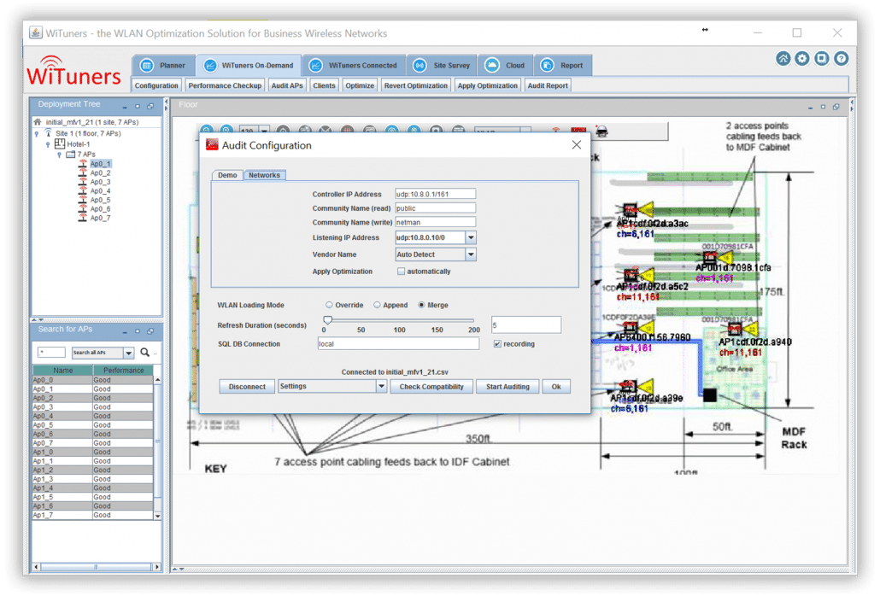The image size is (880, 596).
Task: Open the Settings dropdown in dialog
Action: 382,386
